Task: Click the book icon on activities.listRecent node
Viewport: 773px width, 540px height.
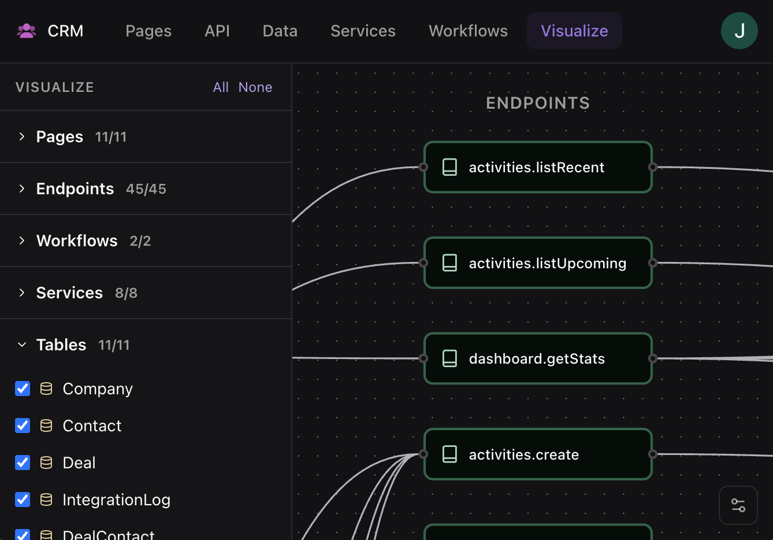Action: 449,167
